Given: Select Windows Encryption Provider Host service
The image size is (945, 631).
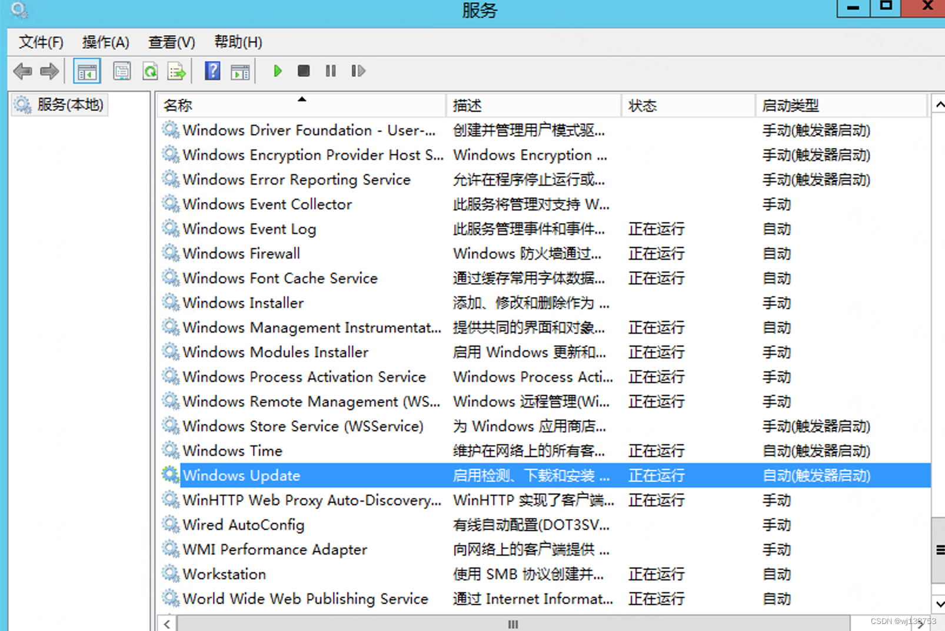Looking at the screenshot, I should click(545, 155).
